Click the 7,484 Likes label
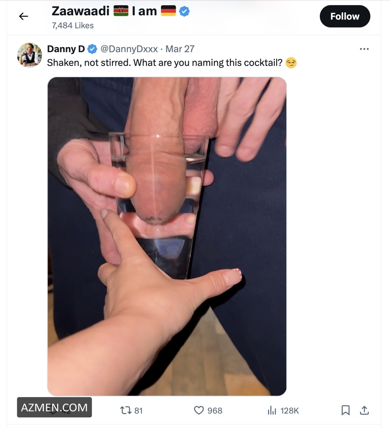The image size is (390, 428). 73,25
